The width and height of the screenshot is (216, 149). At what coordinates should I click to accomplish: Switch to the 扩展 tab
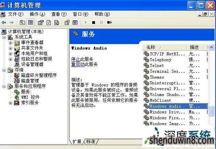[x=76, y=141]
